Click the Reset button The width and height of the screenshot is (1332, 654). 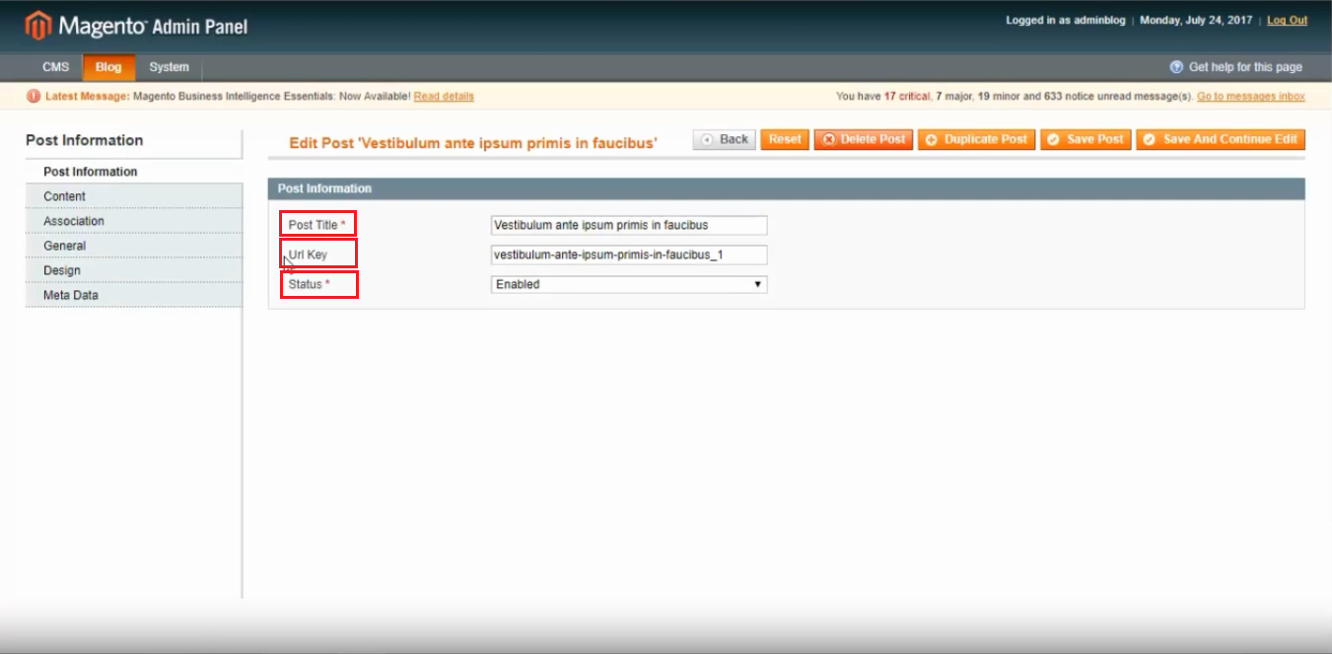point(784,139)
